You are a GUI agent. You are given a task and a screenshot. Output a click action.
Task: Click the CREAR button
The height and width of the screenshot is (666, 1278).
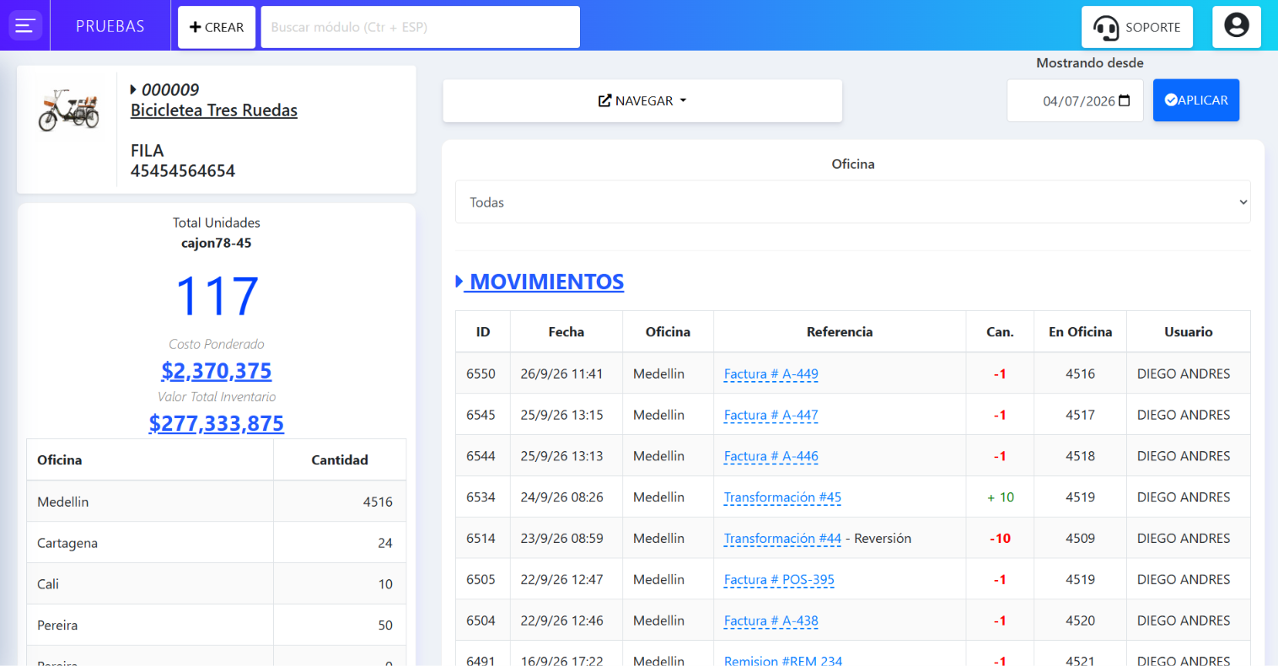click(x=217, y=27)
